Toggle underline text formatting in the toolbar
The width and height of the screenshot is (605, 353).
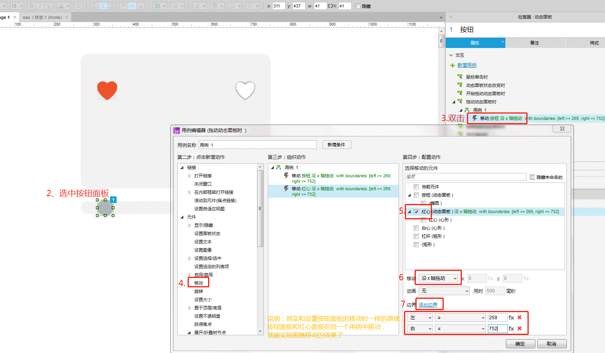(49, 6)
